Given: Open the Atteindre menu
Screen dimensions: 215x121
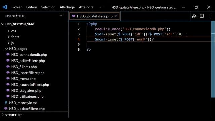Looking at the screenshot, I should [86, 7].
